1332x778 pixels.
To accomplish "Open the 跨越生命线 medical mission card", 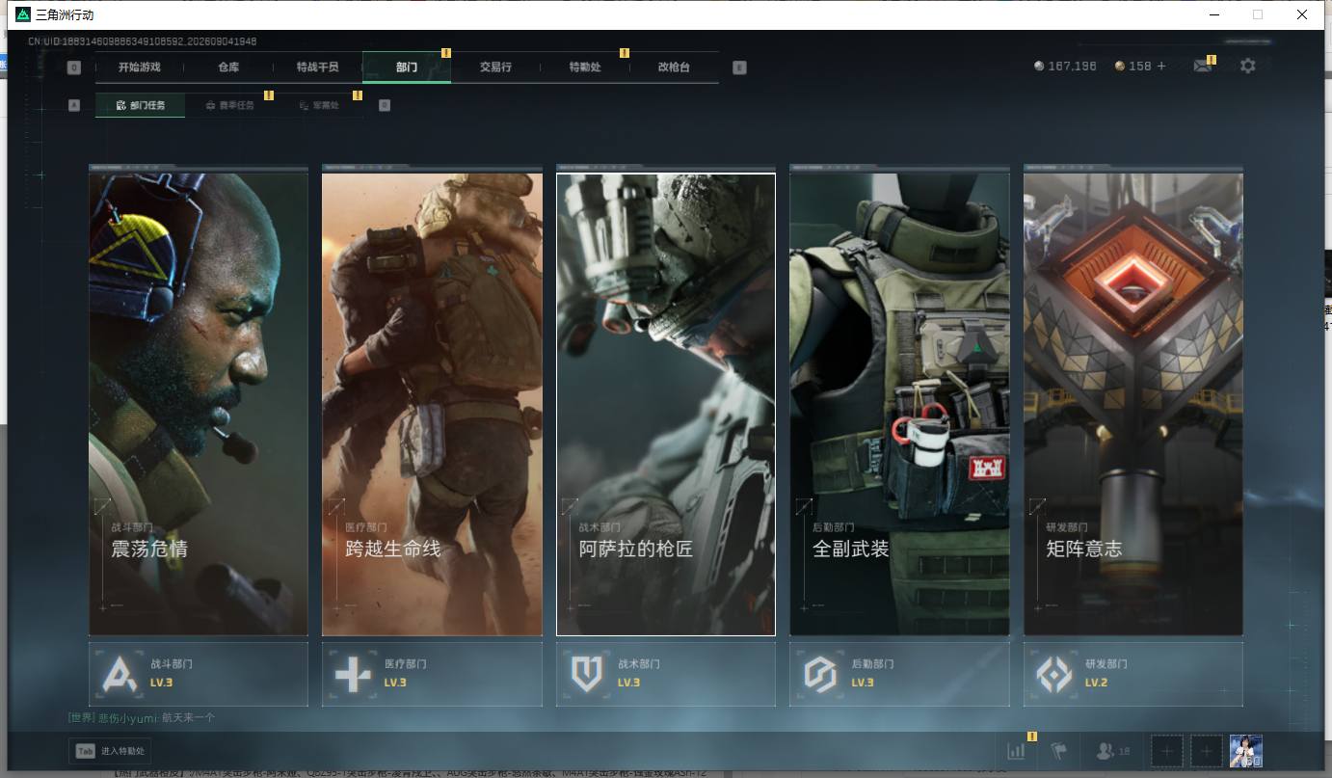I will click(x=432, y=404).
